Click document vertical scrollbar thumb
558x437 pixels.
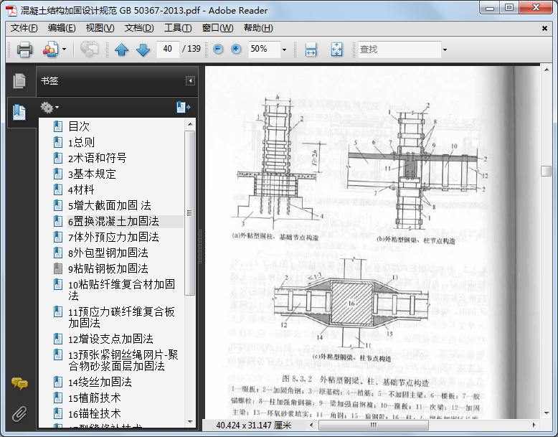[547, 171]
